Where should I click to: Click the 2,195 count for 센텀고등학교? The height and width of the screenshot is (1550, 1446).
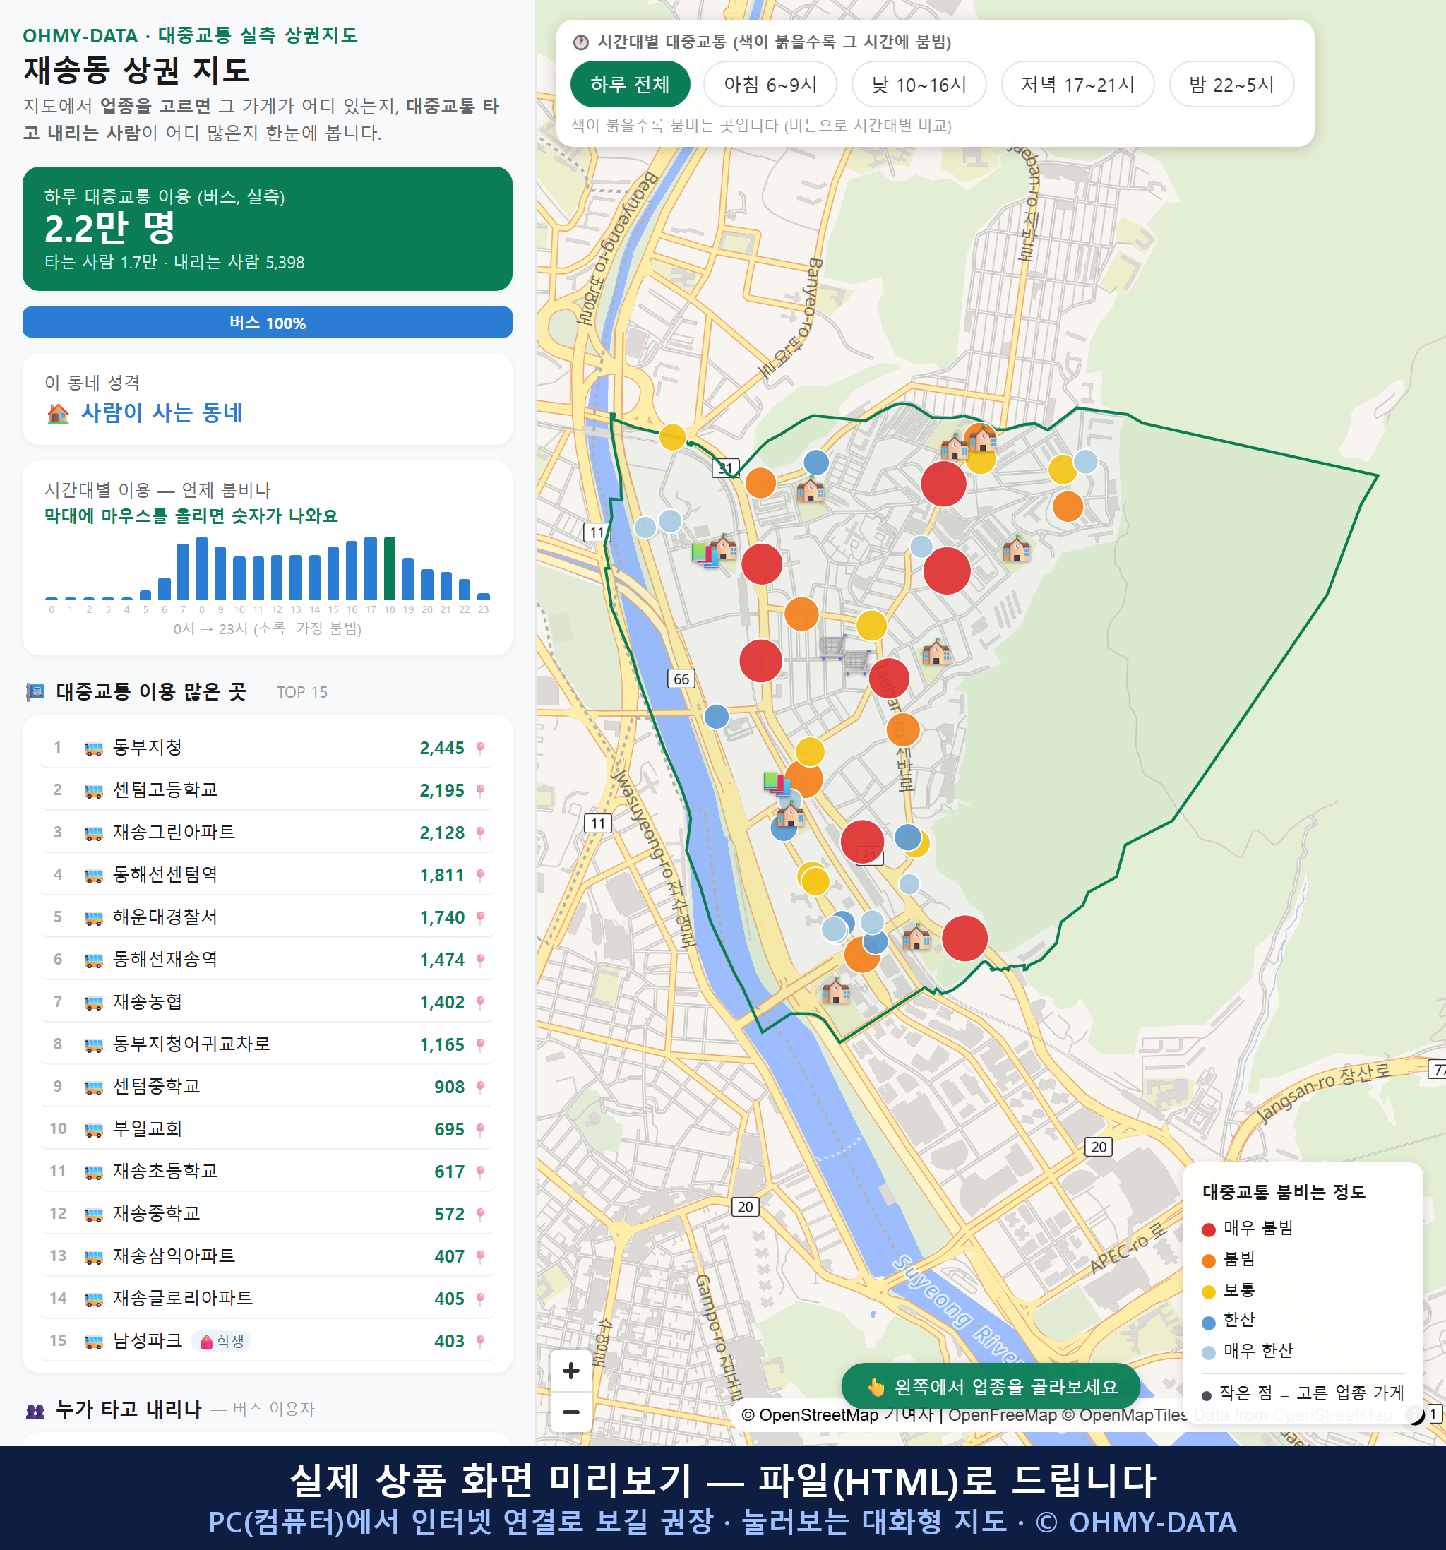[x=442, y=791]
